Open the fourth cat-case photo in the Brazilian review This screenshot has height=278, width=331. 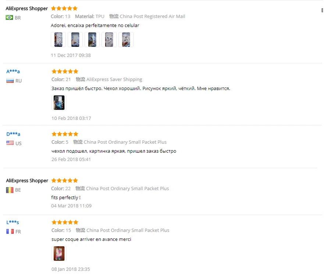(109, 39)
